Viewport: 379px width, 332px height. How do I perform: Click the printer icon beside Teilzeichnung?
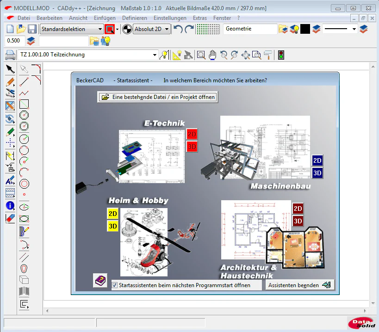pos(10,55)
